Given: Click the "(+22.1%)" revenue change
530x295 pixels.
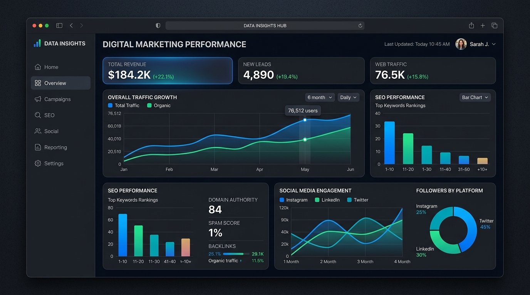Looking at the screenshot, I should [x=163, y=77].
